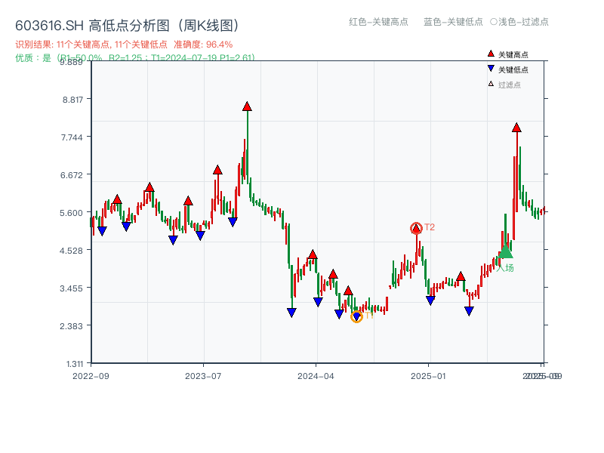
Task: Click the red triangle above the highest 2023 peak
Action: (x=246, y=106)
